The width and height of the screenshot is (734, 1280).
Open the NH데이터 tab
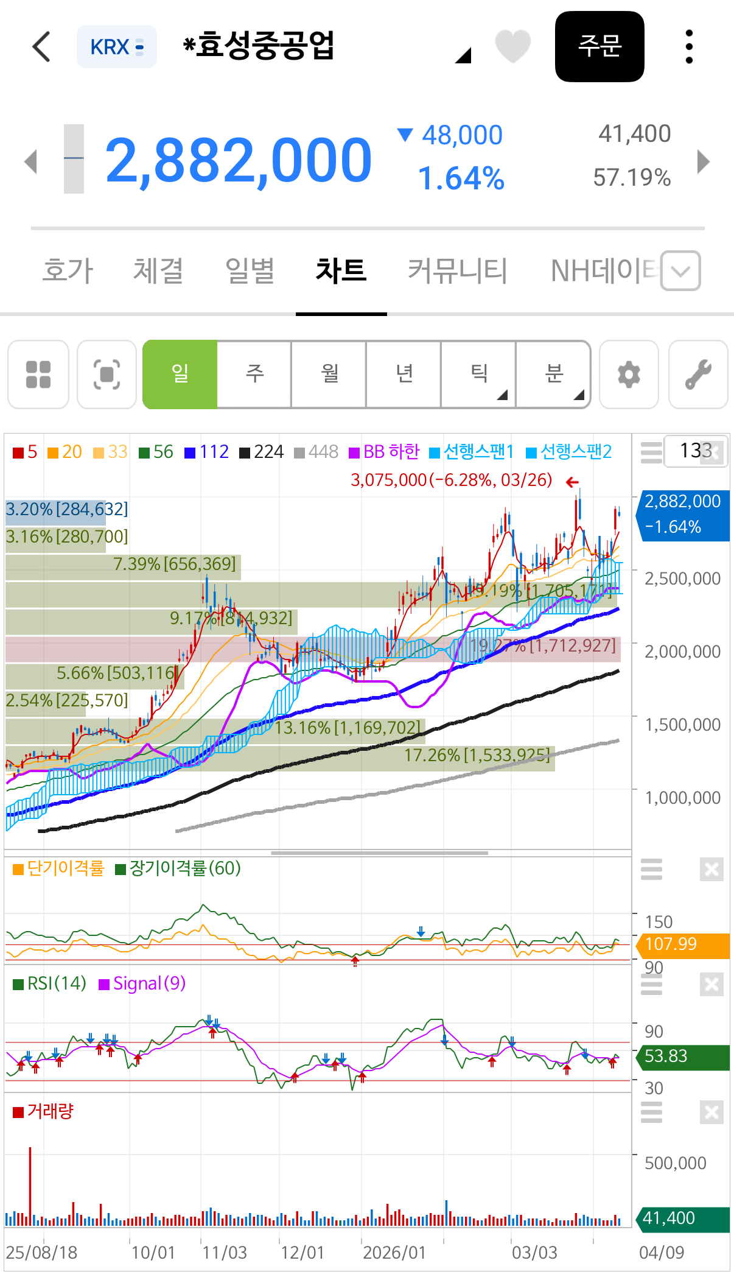click(604, 271)
